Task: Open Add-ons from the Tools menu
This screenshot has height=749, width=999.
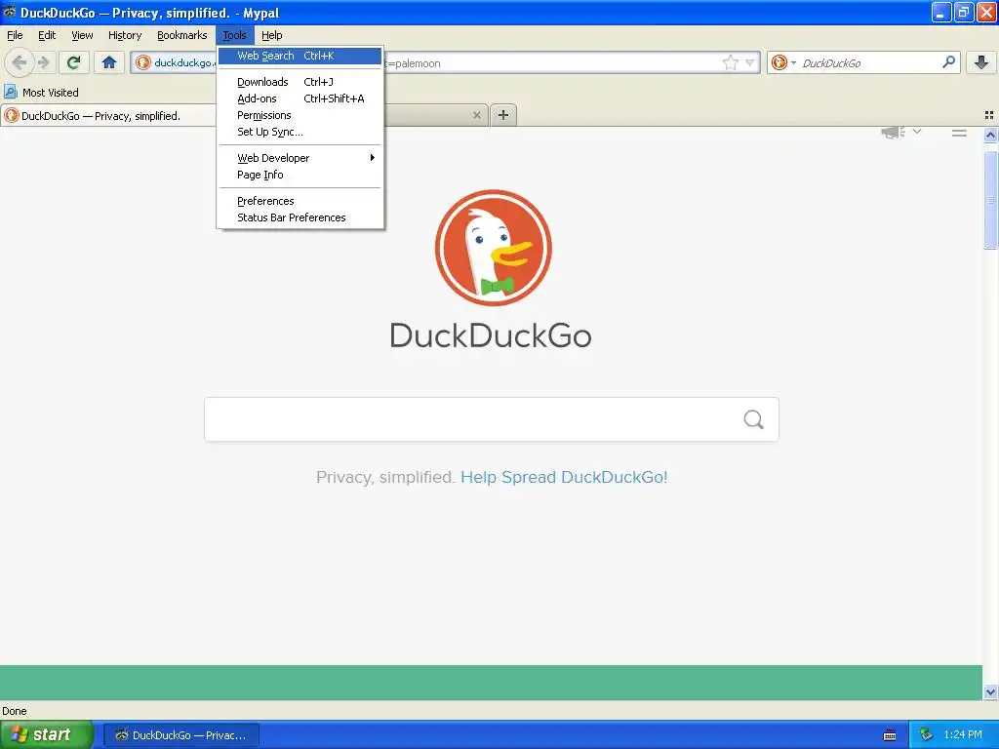Action: pos(300,99)
